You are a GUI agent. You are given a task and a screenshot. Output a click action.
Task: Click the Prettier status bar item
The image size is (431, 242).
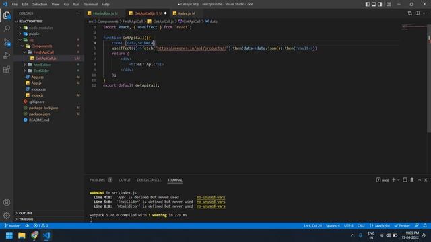point(402,226)
